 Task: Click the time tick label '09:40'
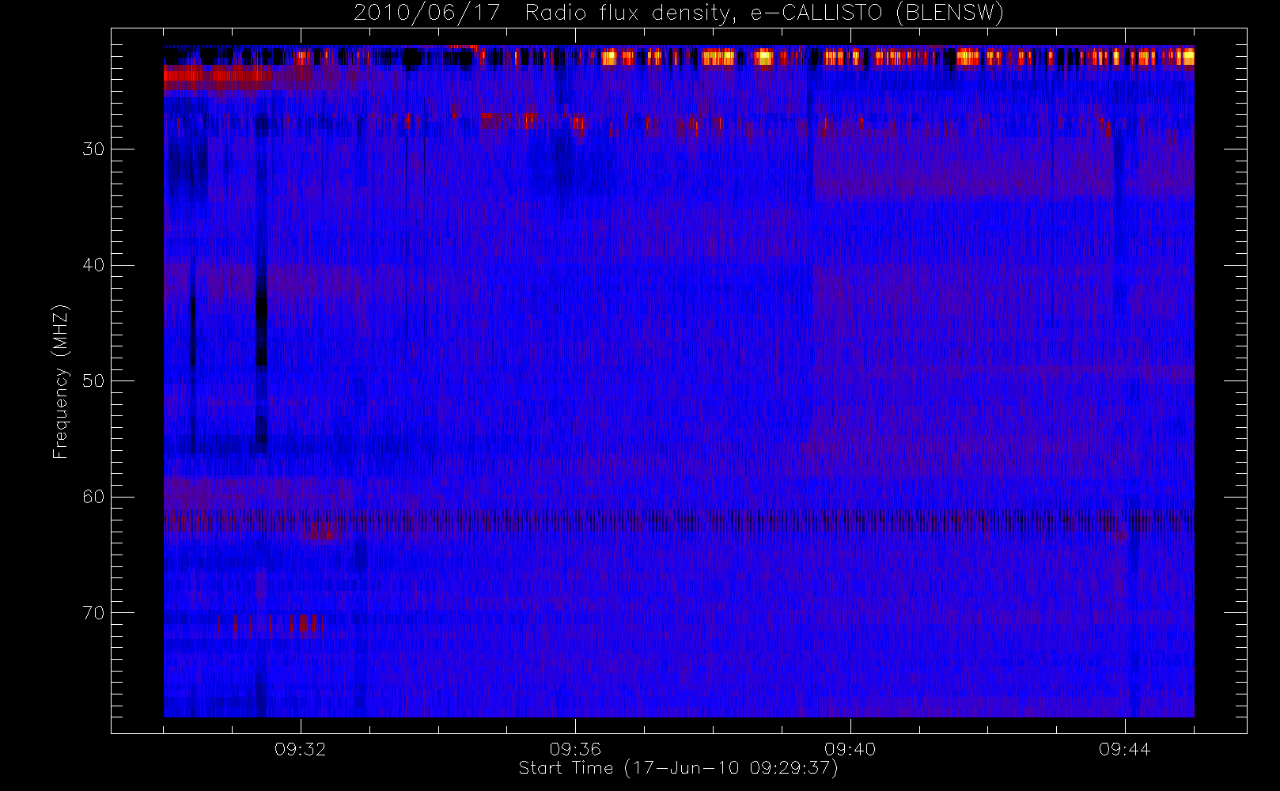(x=850, y=749)
